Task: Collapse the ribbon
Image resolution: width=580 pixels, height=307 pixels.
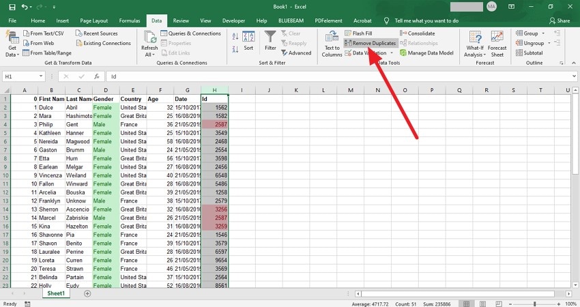Action: pyautogui.click(x=574, y=63)
